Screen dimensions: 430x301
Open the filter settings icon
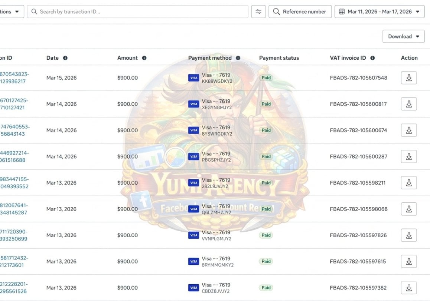258,11
